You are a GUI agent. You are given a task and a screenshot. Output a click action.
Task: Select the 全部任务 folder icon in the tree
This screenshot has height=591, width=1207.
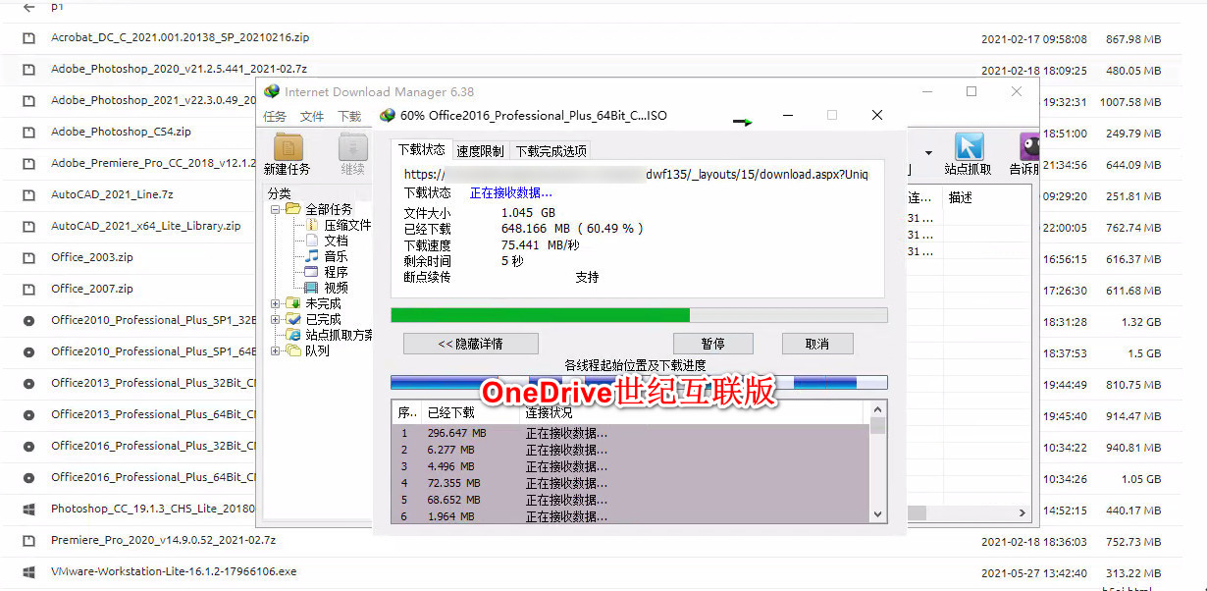[292, 209]
